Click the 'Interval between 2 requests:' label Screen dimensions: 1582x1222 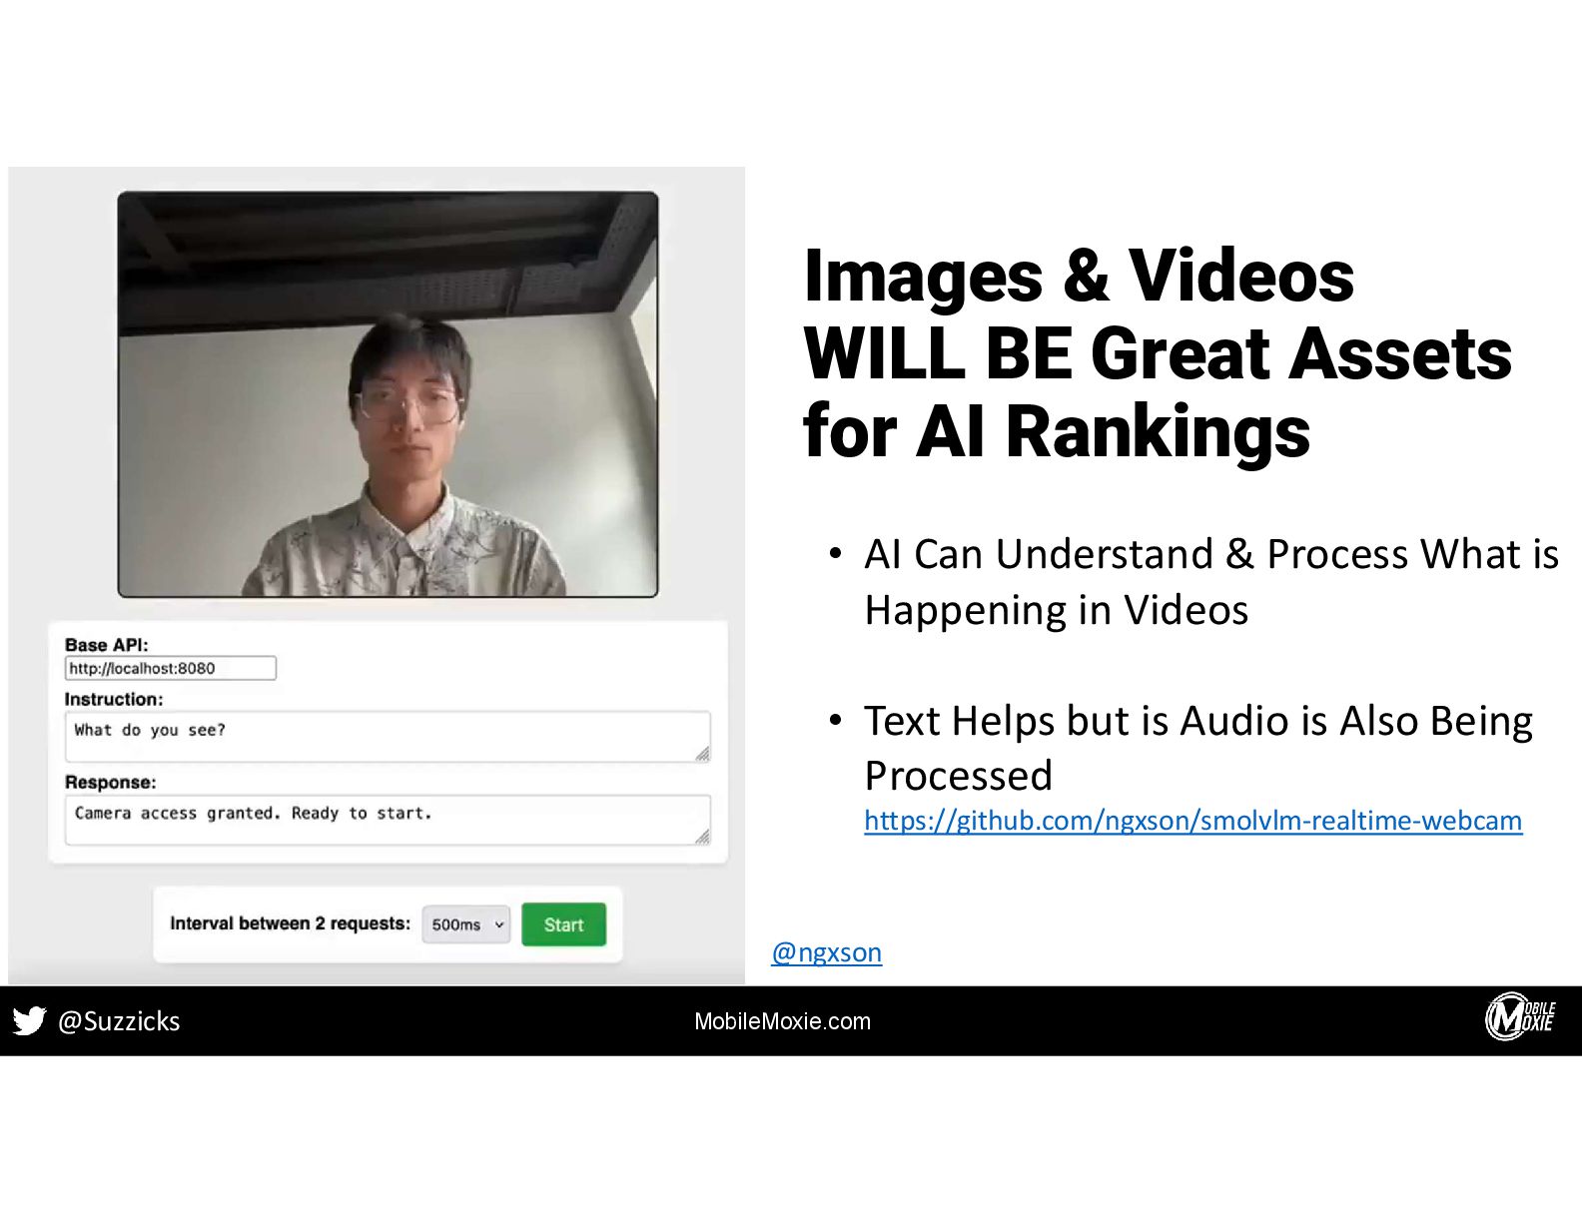(290, 923)
